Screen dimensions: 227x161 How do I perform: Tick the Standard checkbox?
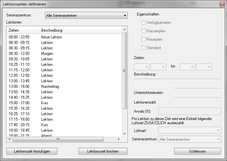[x=144, y=48]
